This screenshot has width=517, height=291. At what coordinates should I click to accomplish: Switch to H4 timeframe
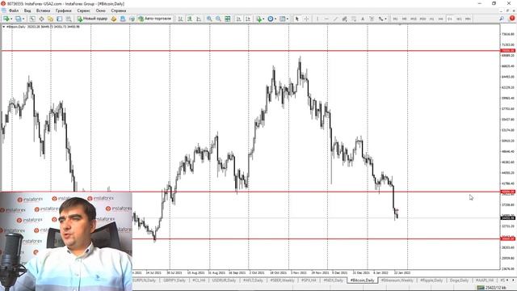pyautogui.click(x=440, y=19)
